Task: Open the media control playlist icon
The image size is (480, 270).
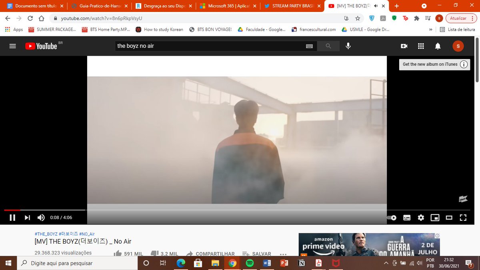Action: point(428,18)
